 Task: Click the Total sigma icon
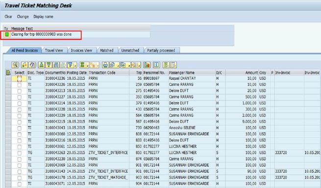[x=82, y=65]
